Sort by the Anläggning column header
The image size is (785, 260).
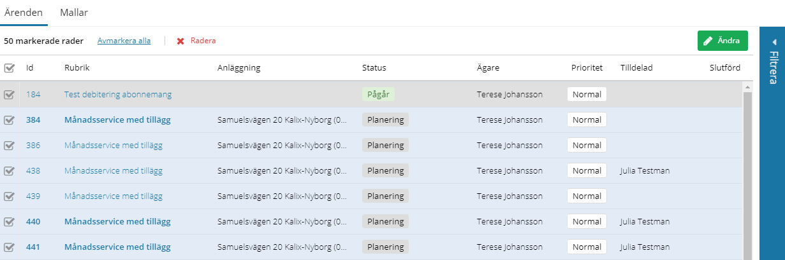tap(239, 67)
